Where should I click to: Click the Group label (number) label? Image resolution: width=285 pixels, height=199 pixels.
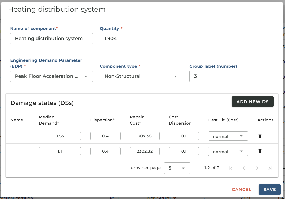coord(213,66)
